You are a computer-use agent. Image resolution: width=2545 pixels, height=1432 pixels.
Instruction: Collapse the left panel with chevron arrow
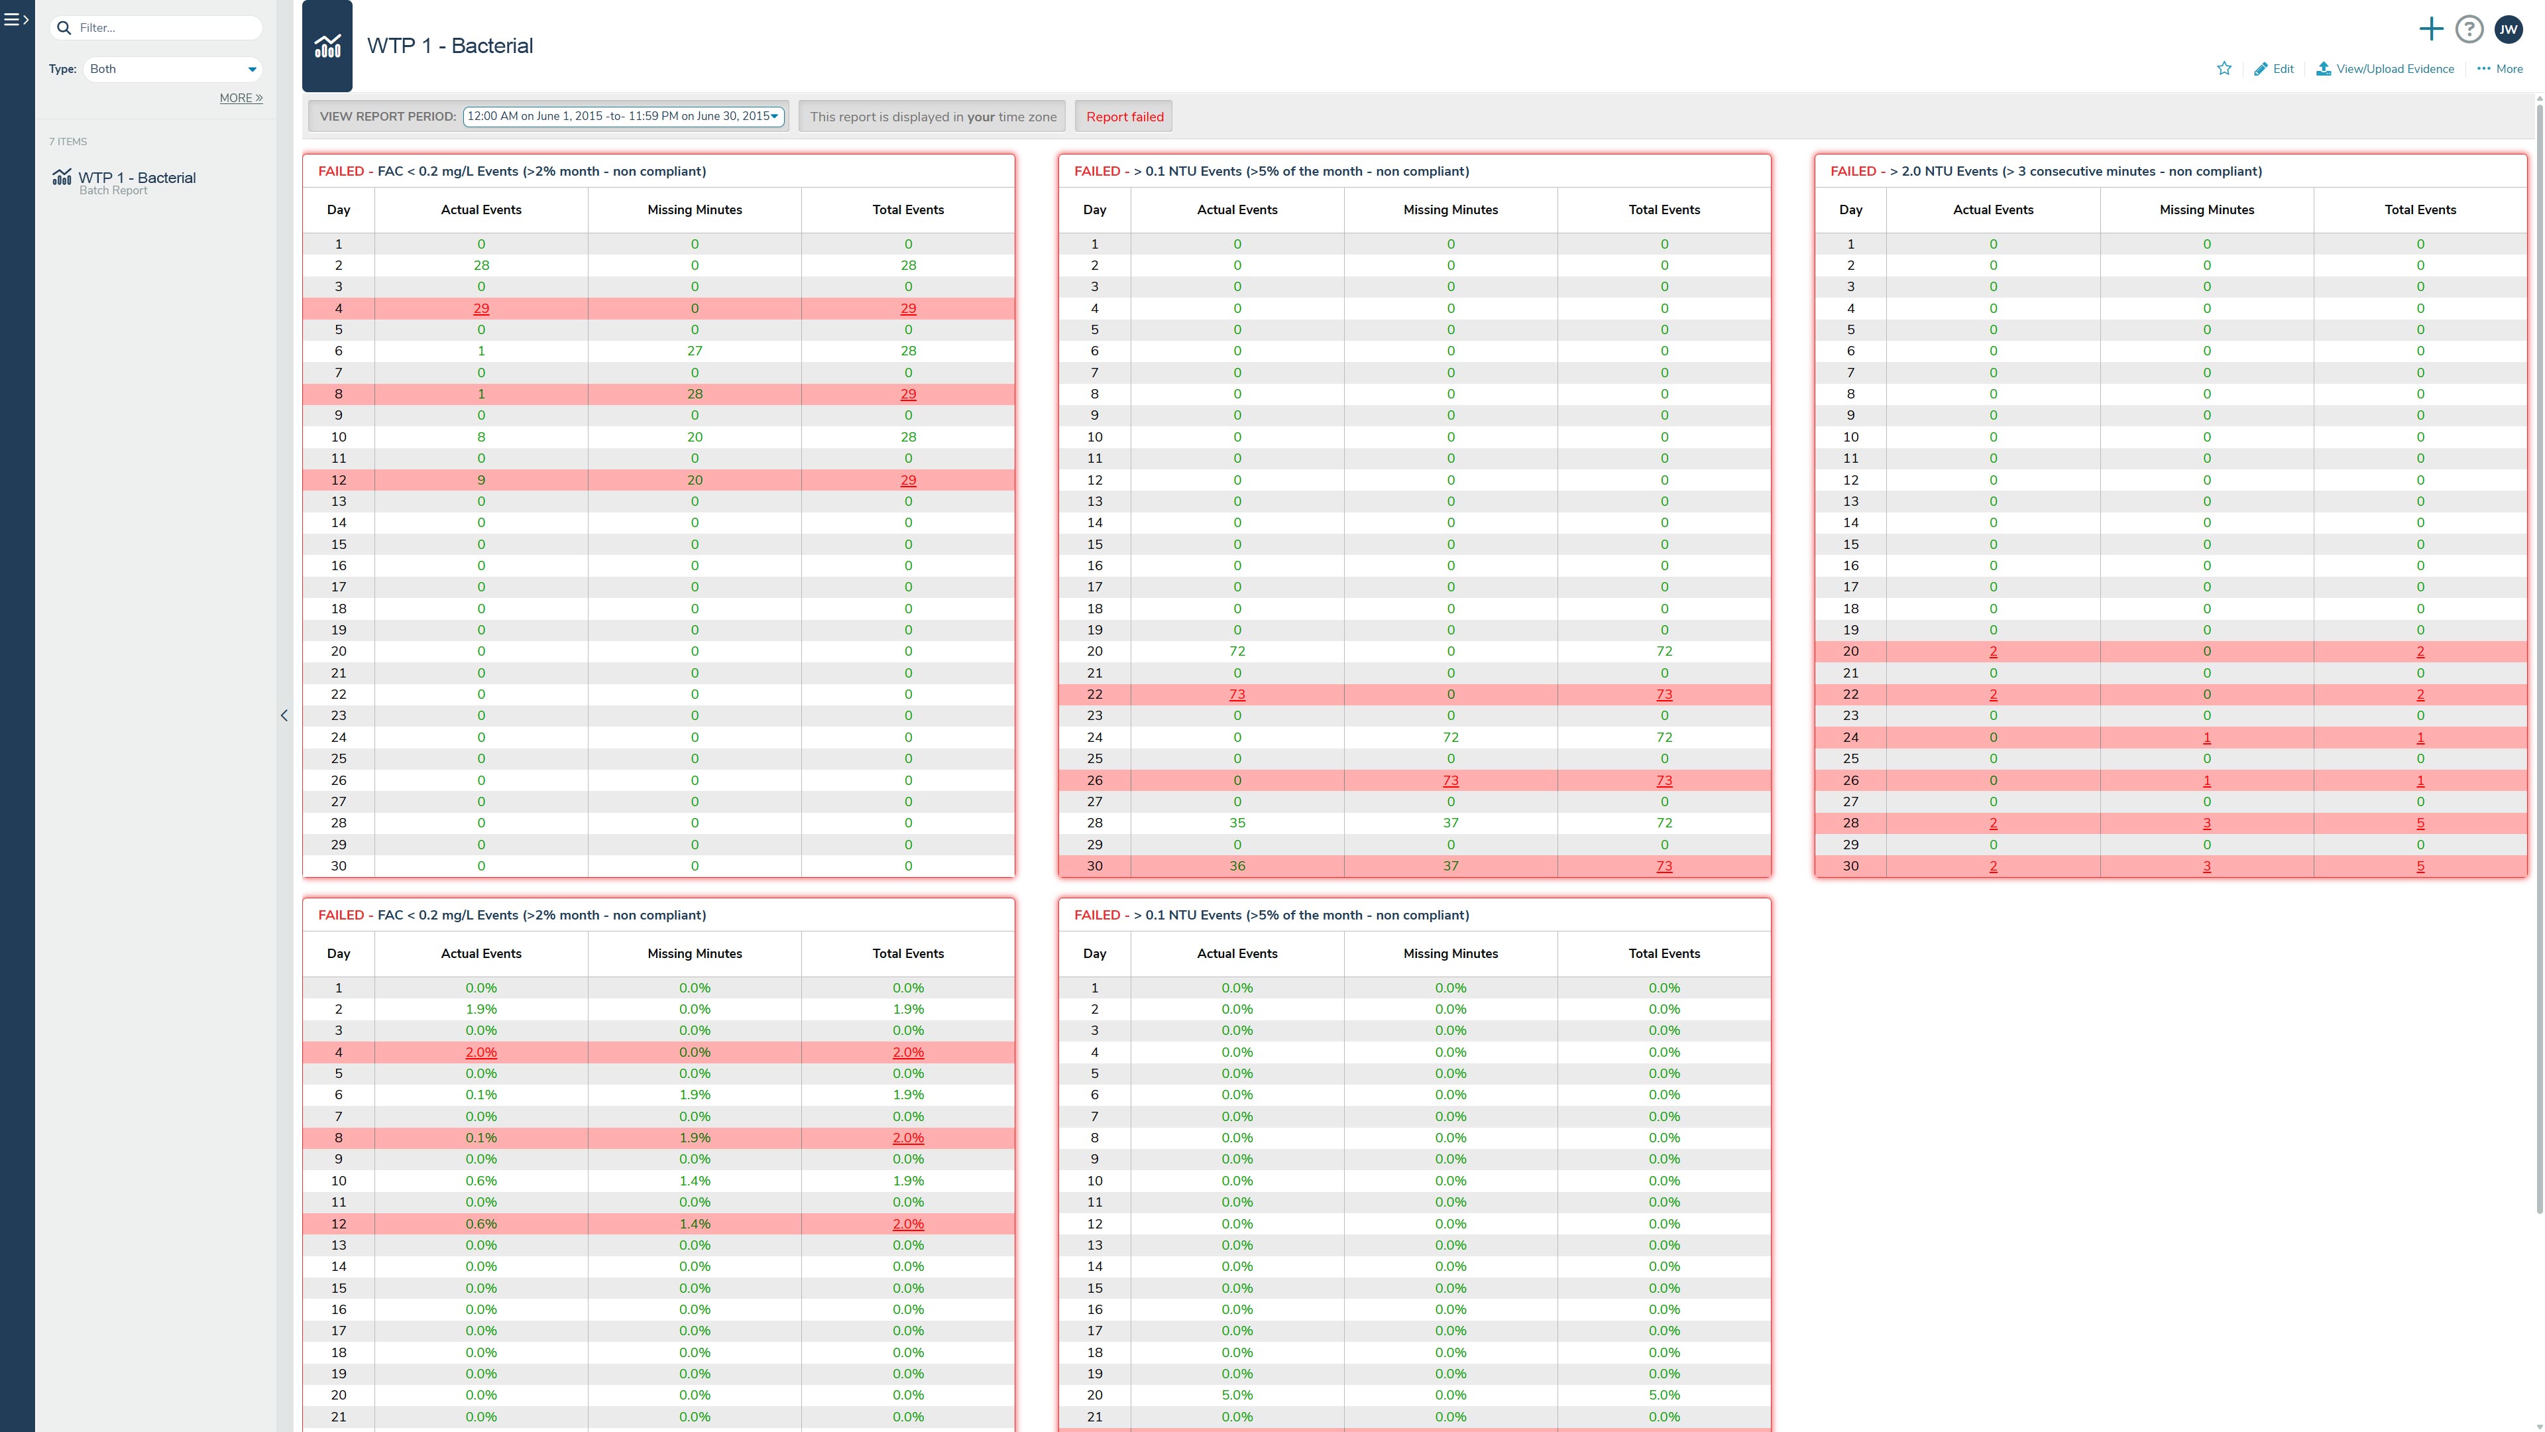click(x=284, y=715)
